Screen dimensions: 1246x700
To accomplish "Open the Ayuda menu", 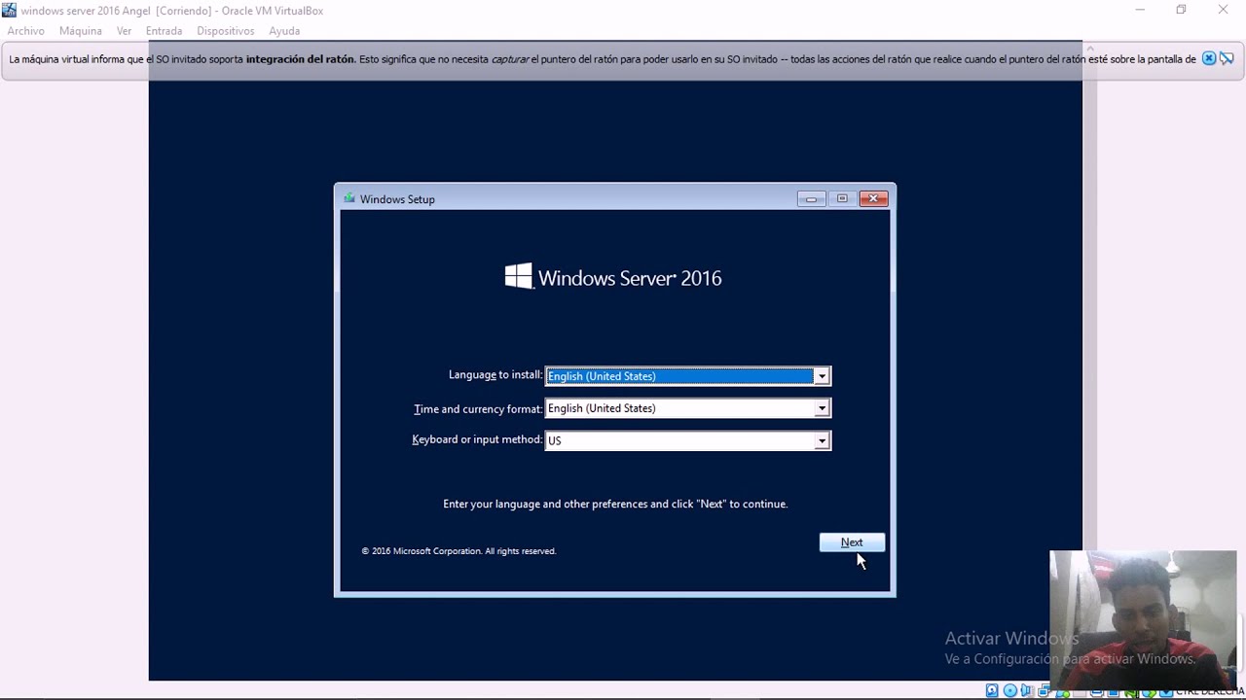I will coord(284,31).
